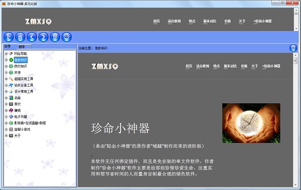Click the green checkmark icon of 急救知识

(11, 60)
